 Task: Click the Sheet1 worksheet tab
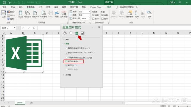(20, 103)
